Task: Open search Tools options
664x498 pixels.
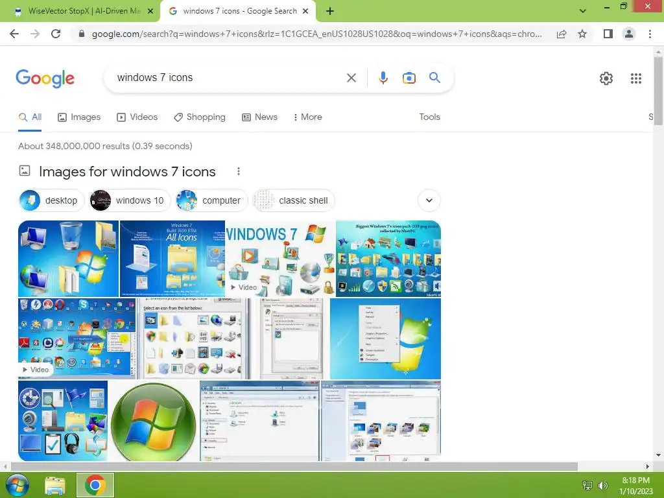Action: pyautogui.click(x=429, y=117)
